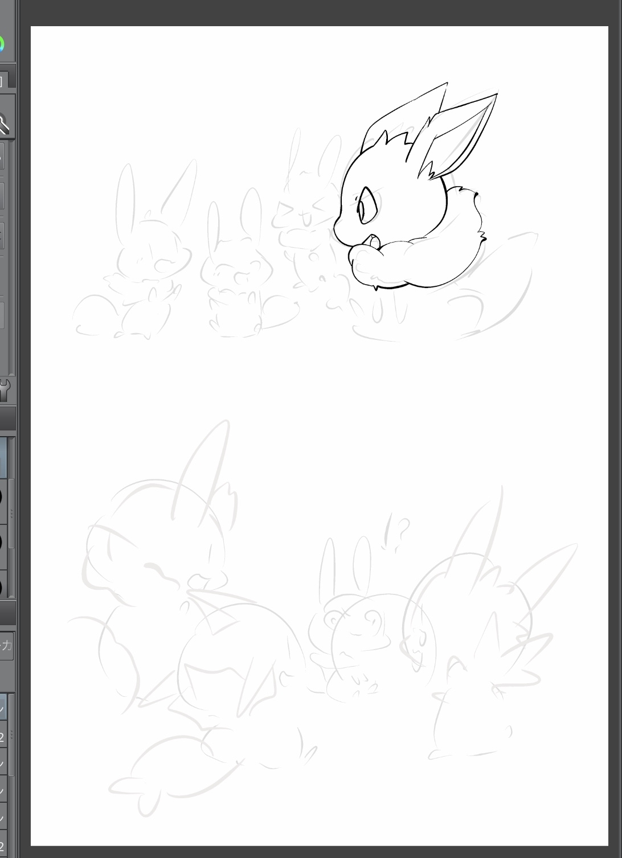This screenshot has width=622, height=858.
Task: Pick the first black brush size circle
Action: click(x=2, y=496)
